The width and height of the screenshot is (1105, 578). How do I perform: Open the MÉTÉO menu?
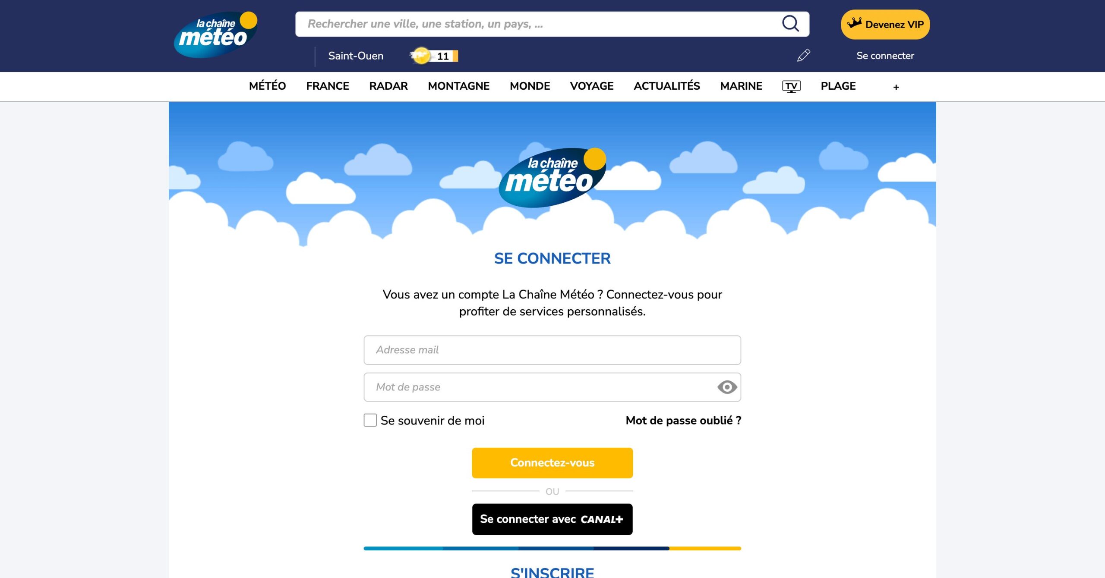coord(267,86)
